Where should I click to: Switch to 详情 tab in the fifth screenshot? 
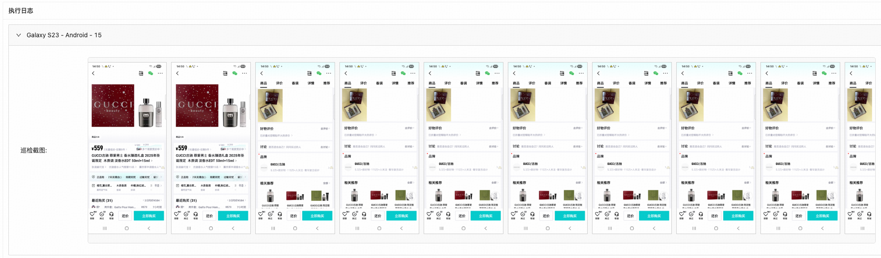point(479,83)
